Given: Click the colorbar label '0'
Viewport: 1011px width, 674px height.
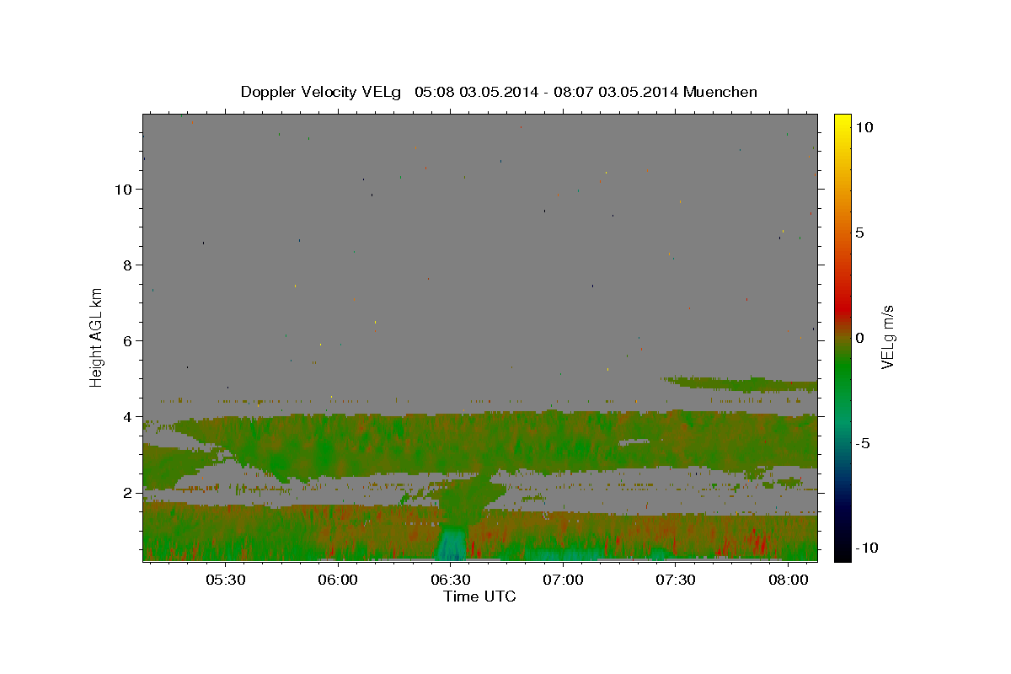Looking at the screenshot, I should (x=859, y=338).
